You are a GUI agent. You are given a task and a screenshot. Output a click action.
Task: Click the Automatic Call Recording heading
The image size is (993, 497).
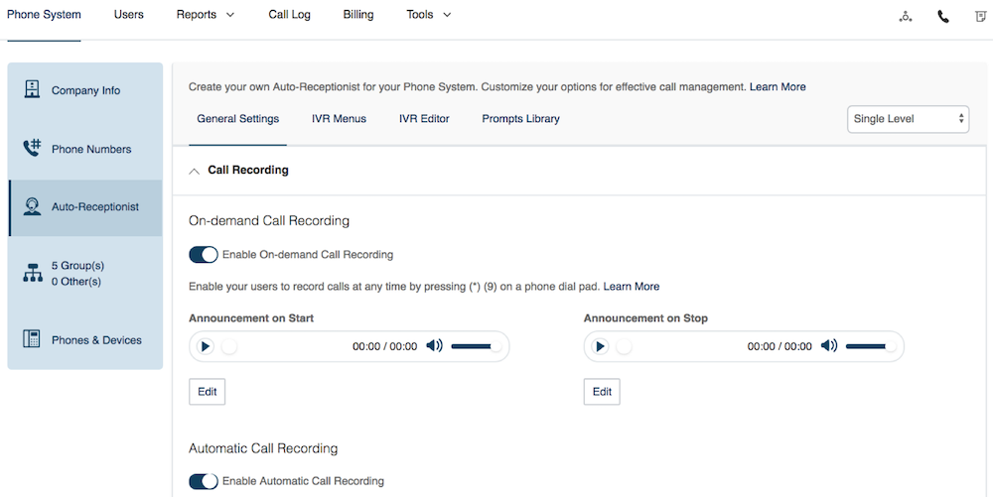pyautogui.click(x=263, y=448)
